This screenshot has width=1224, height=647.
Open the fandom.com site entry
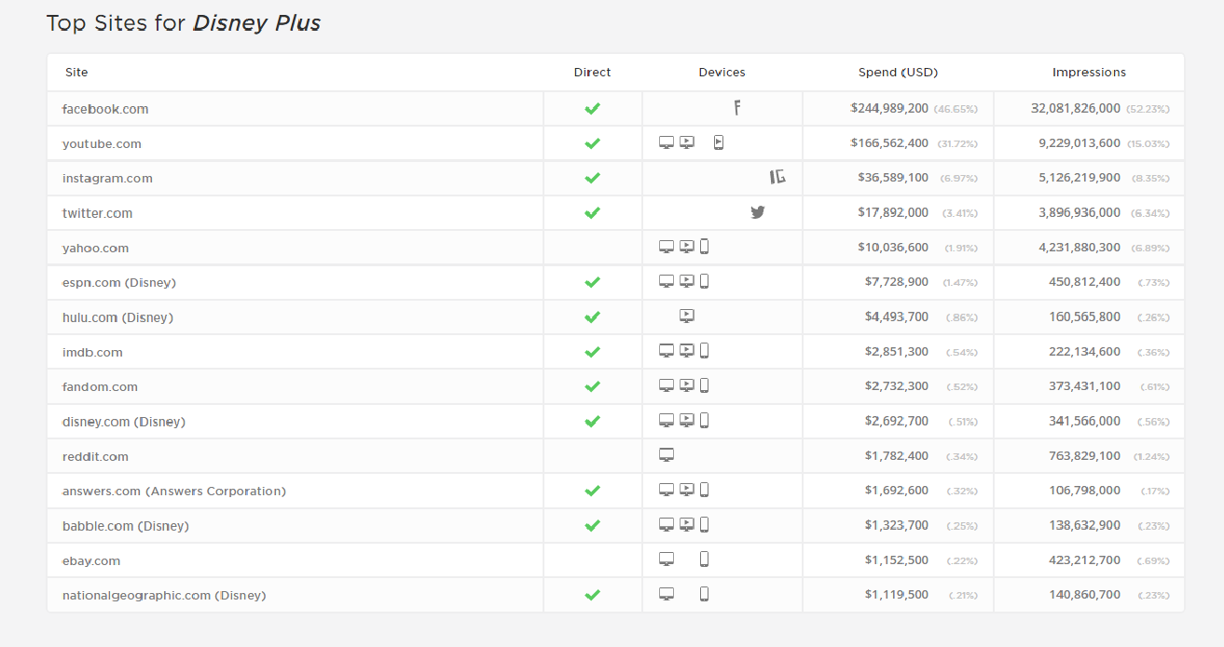click(x=100, y=386)
